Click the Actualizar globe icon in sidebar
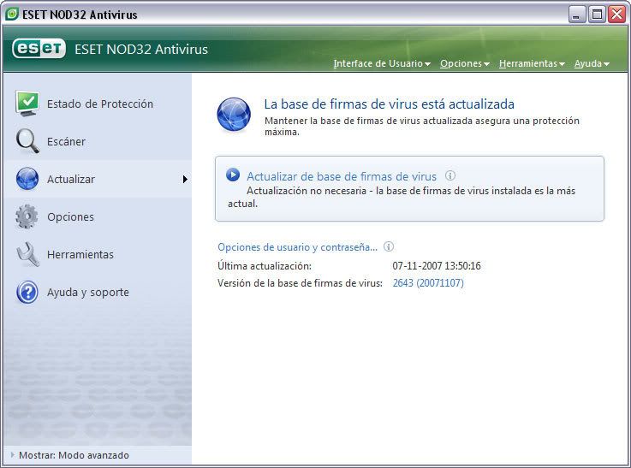This screenshot has height=468, width=631. click(27, 179)
